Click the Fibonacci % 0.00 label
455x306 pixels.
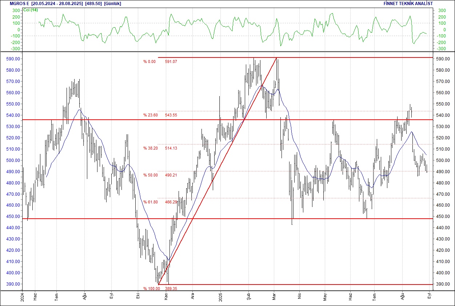pos(149,61)
